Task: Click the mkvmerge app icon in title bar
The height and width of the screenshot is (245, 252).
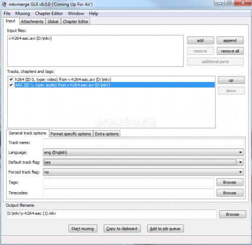Action: (x=4, y=4)
